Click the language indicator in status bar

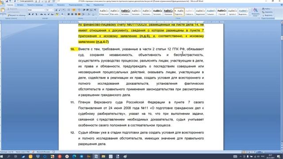tap(43, 152)
